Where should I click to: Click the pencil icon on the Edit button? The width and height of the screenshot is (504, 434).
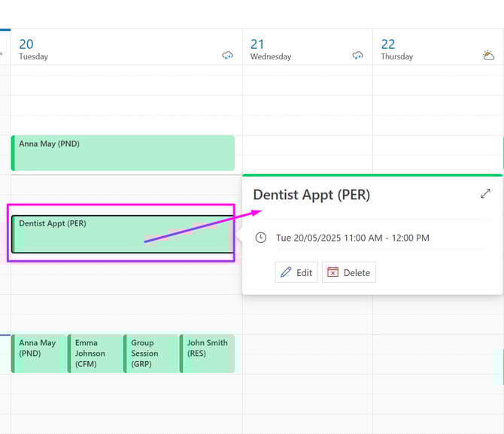coord(286,272)
